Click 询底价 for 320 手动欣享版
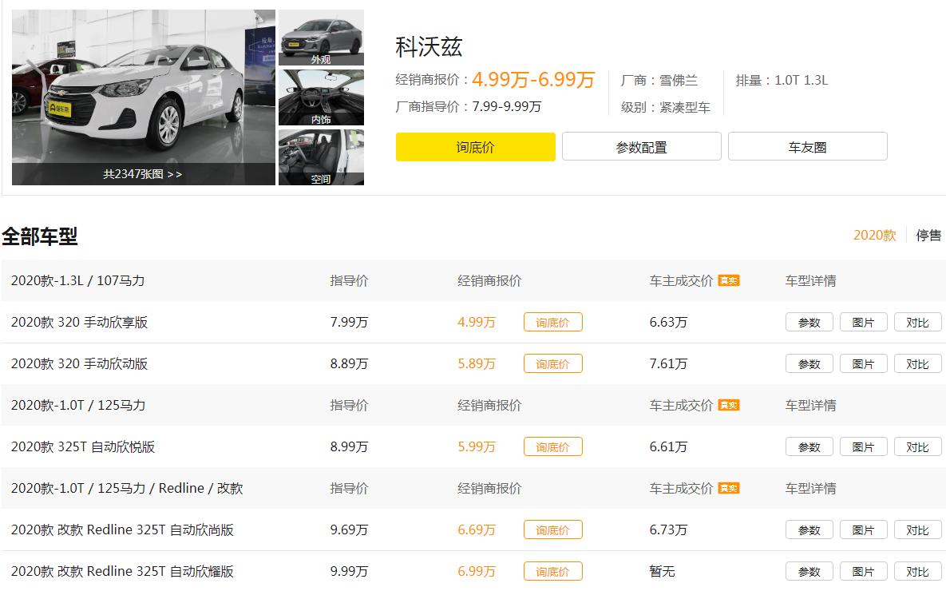 [x=552, y=322]
